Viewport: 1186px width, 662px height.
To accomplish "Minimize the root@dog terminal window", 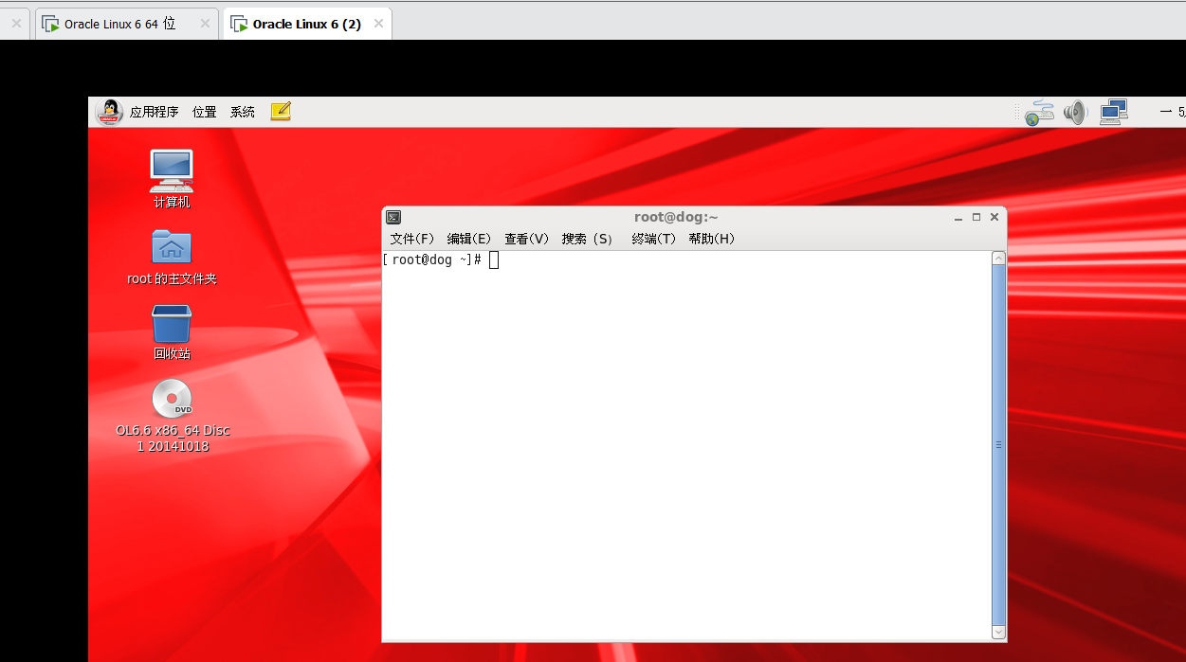I will 958,217.
